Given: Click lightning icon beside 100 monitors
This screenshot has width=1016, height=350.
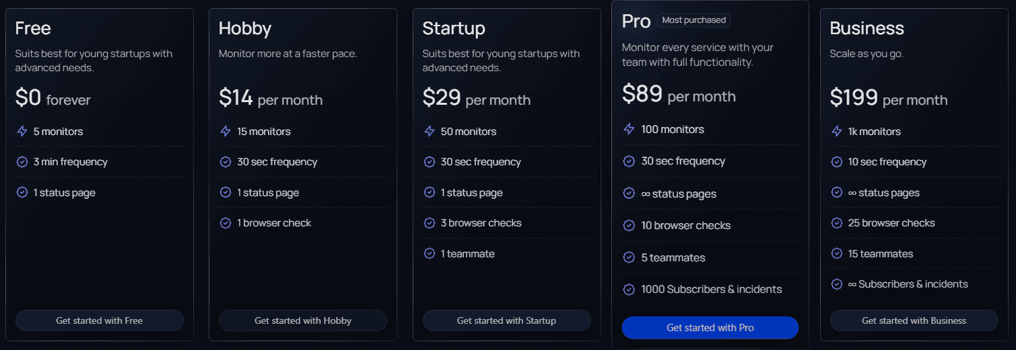Looking at the screenshot, I should (x=629, y=129).
